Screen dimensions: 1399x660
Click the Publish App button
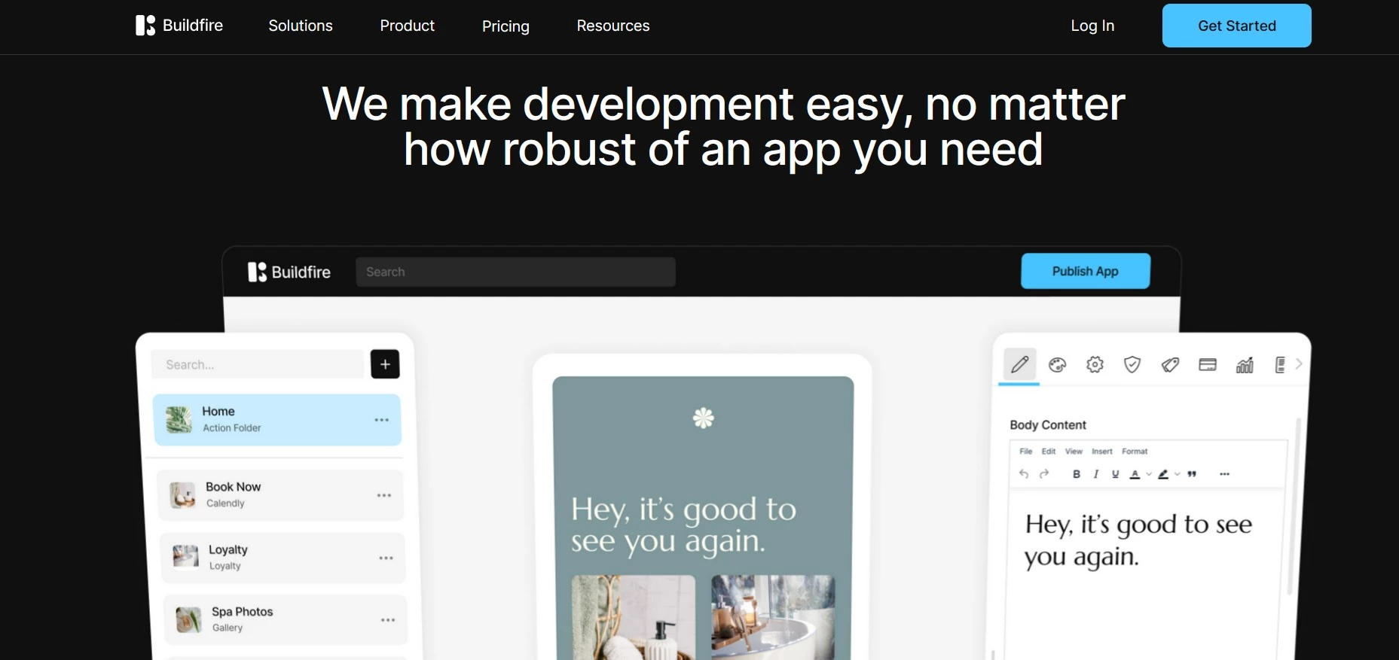tap(1086, 271)
